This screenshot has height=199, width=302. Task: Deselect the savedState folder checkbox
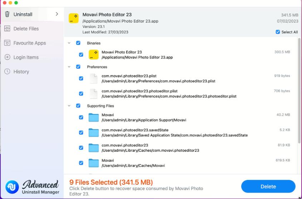81,132
